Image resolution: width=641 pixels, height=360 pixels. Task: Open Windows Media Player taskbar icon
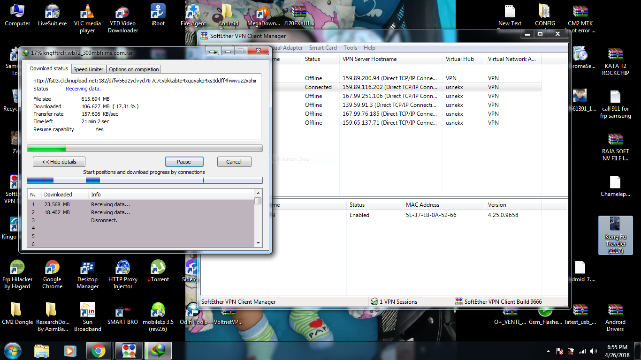[70, 351]
